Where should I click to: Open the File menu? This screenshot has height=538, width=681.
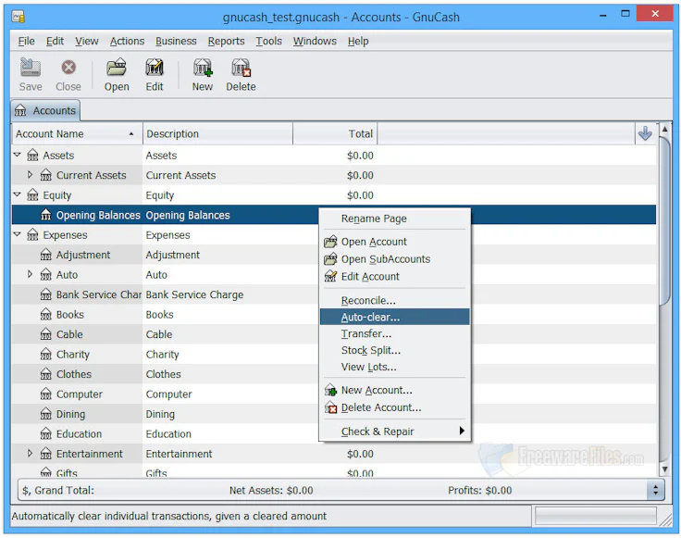(x=27, y=41)
